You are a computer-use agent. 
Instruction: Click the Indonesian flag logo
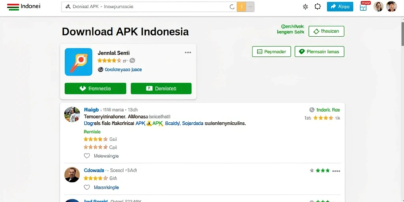click(13, 7)
